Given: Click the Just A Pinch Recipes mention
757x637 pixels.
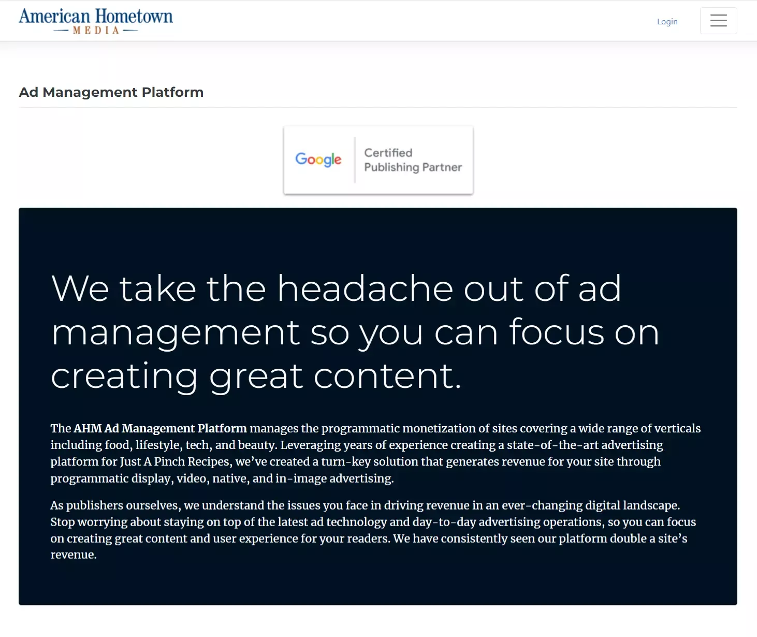Looking at the screenshot, I should point(174,461).
